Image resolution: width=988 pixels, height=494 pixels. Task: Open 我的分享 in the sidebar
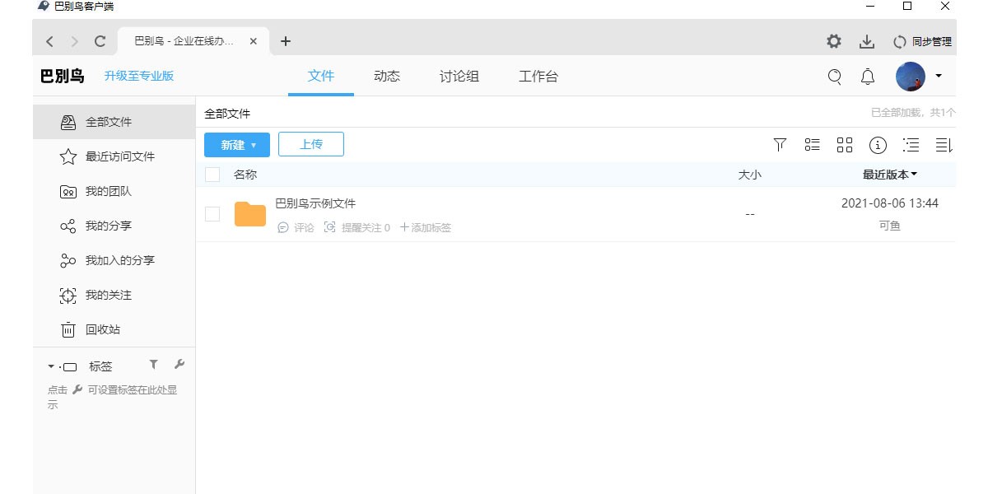tap(114, 226)
